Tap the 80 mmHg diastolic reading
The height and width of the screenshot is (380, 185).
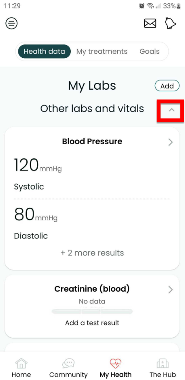click(36, 215)
